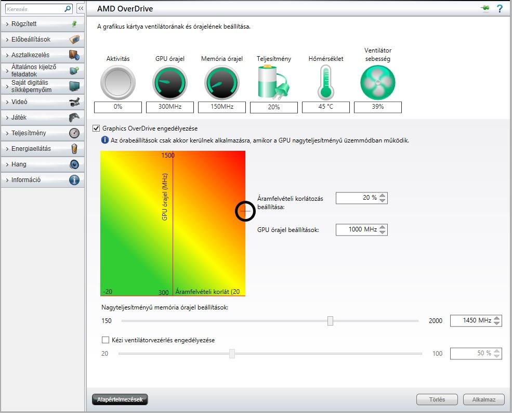
Task: Increase the Áramfelvételi korlátozás value by one step
Action: click(x=383, y=195)
